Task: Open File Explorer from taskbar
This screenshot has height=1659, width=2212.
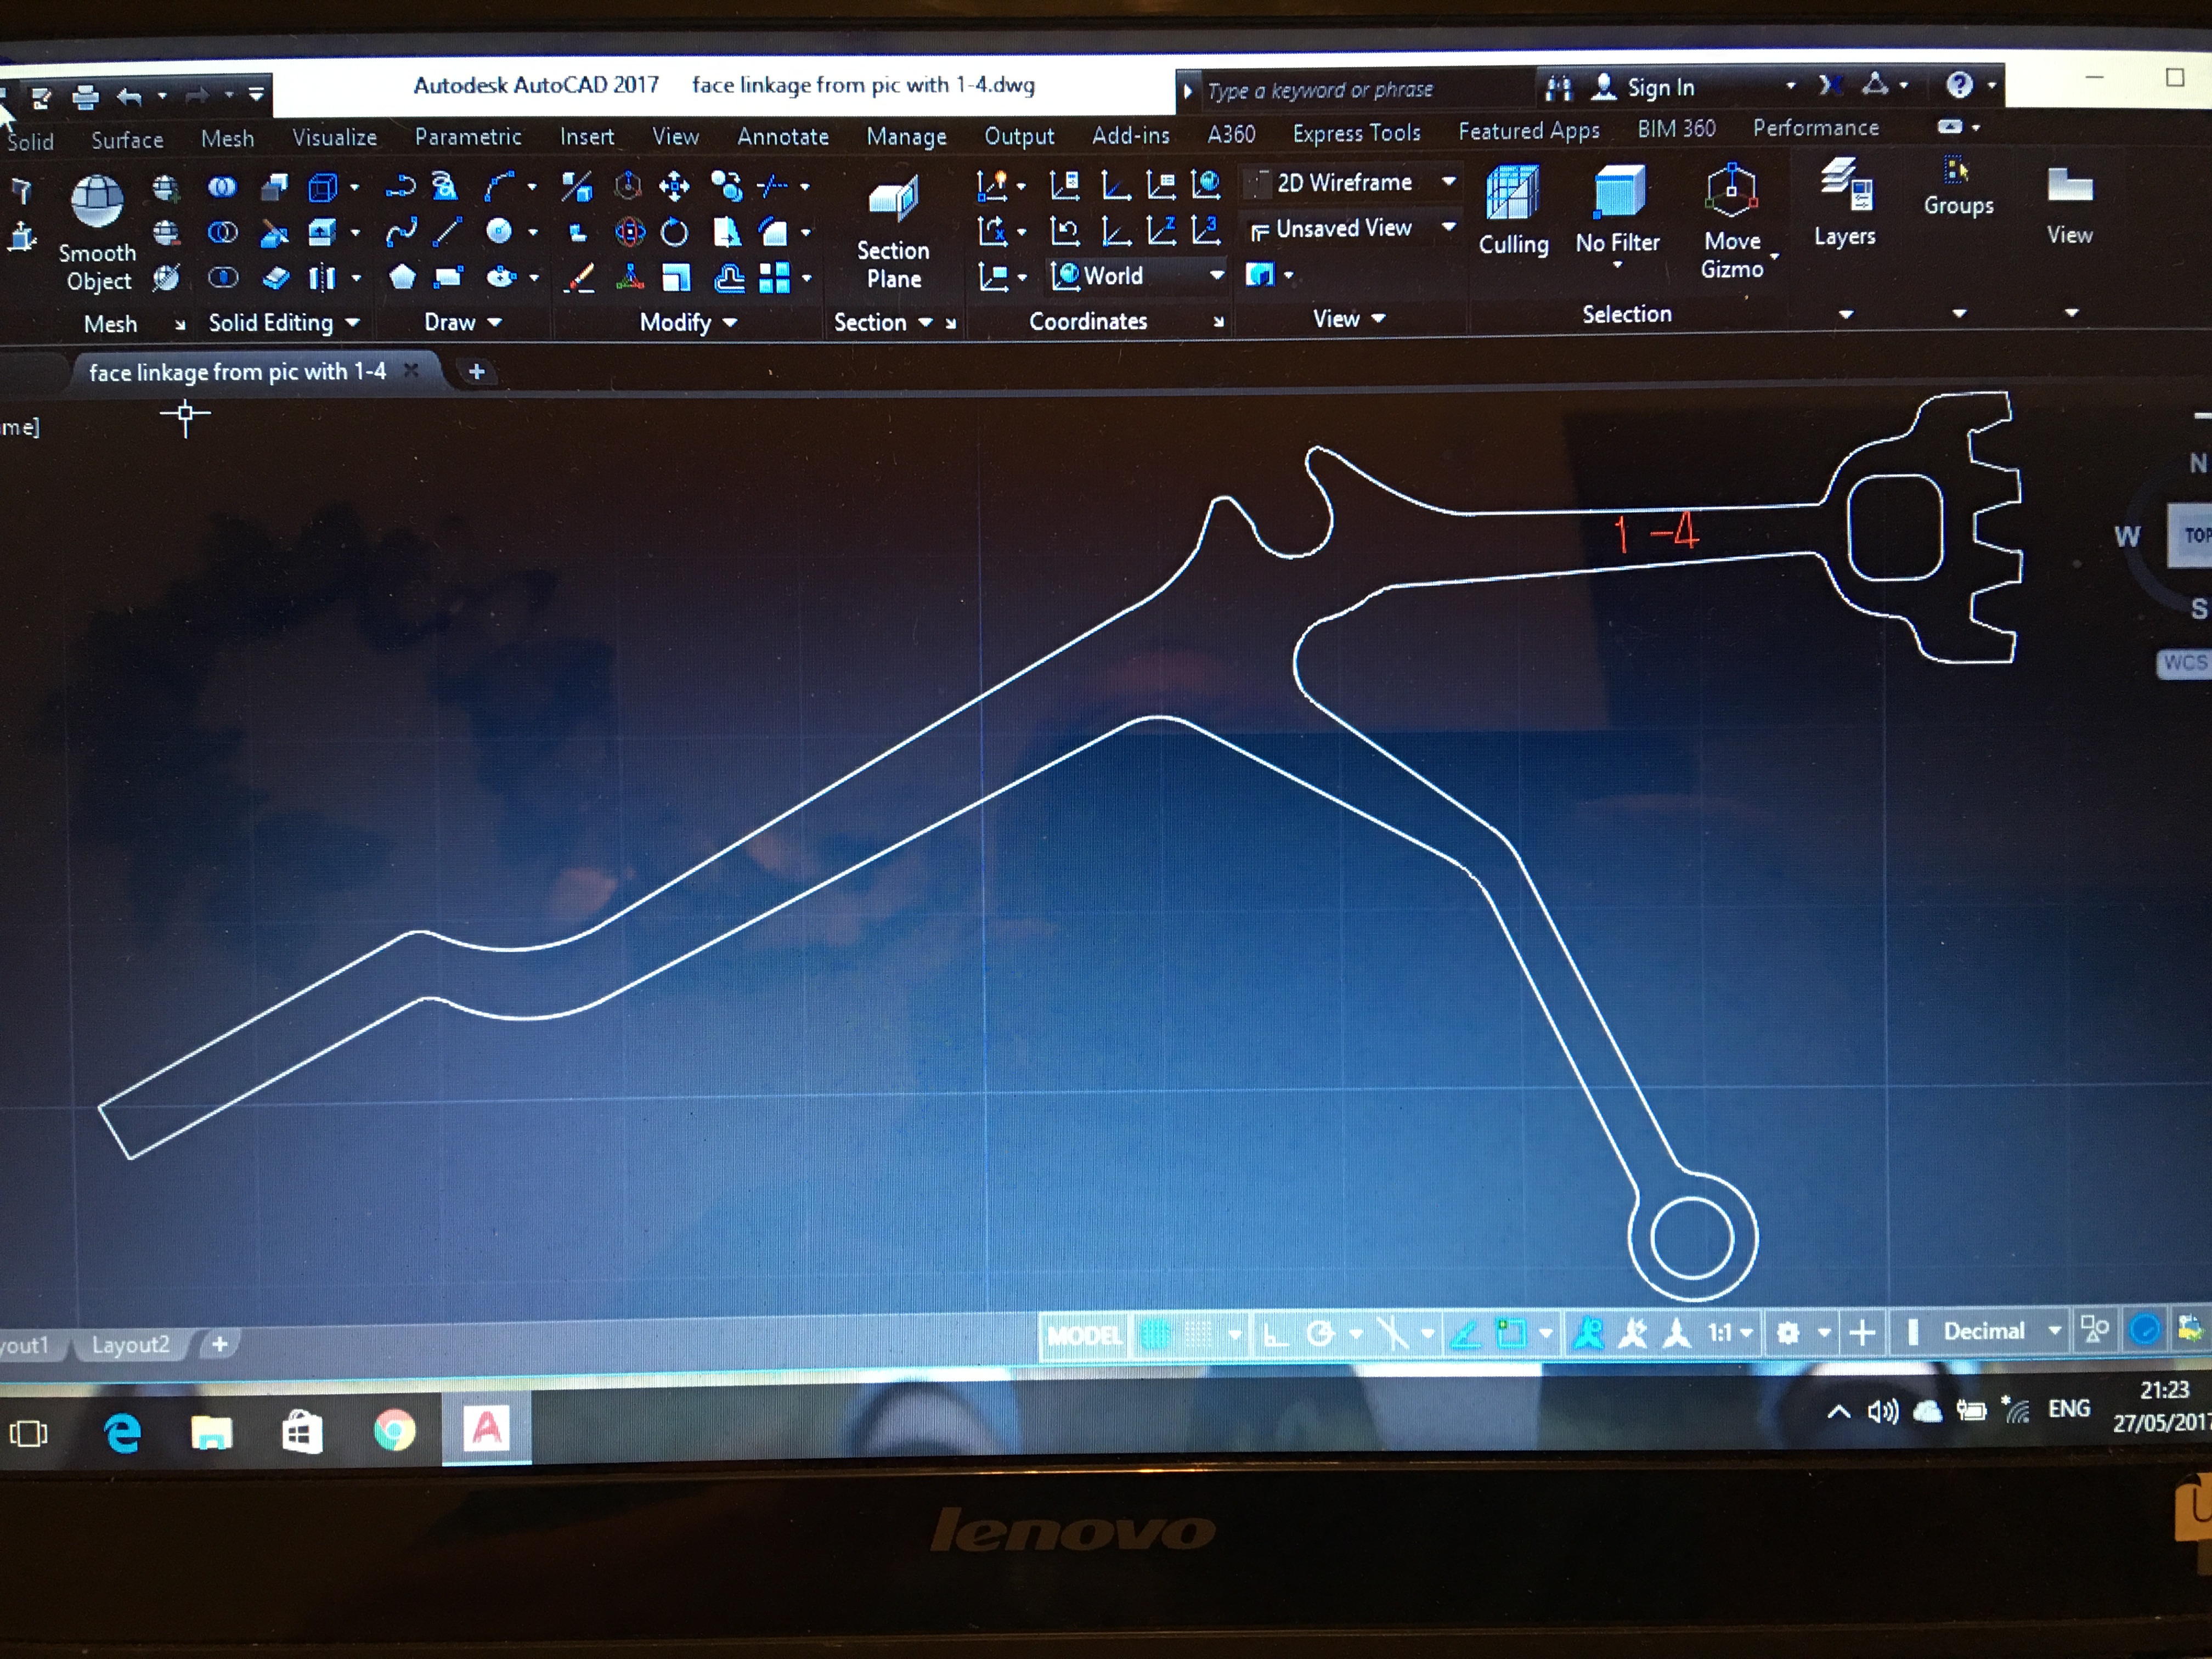Action: [x=211, y=1433]
